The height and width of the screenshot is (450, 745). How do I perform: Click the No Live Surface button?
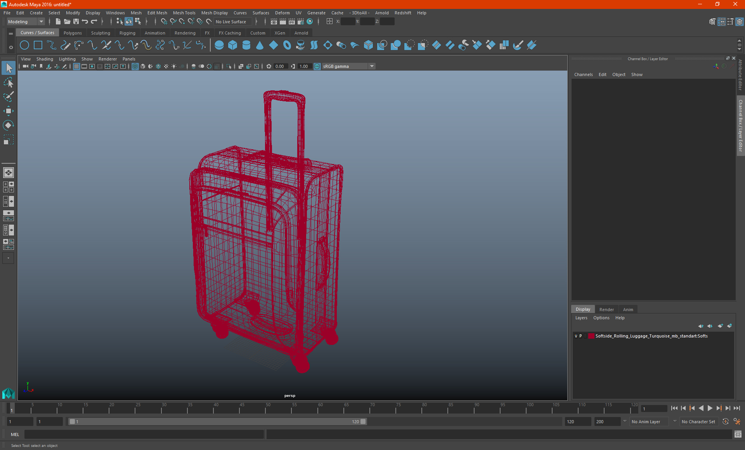point(231,22)
